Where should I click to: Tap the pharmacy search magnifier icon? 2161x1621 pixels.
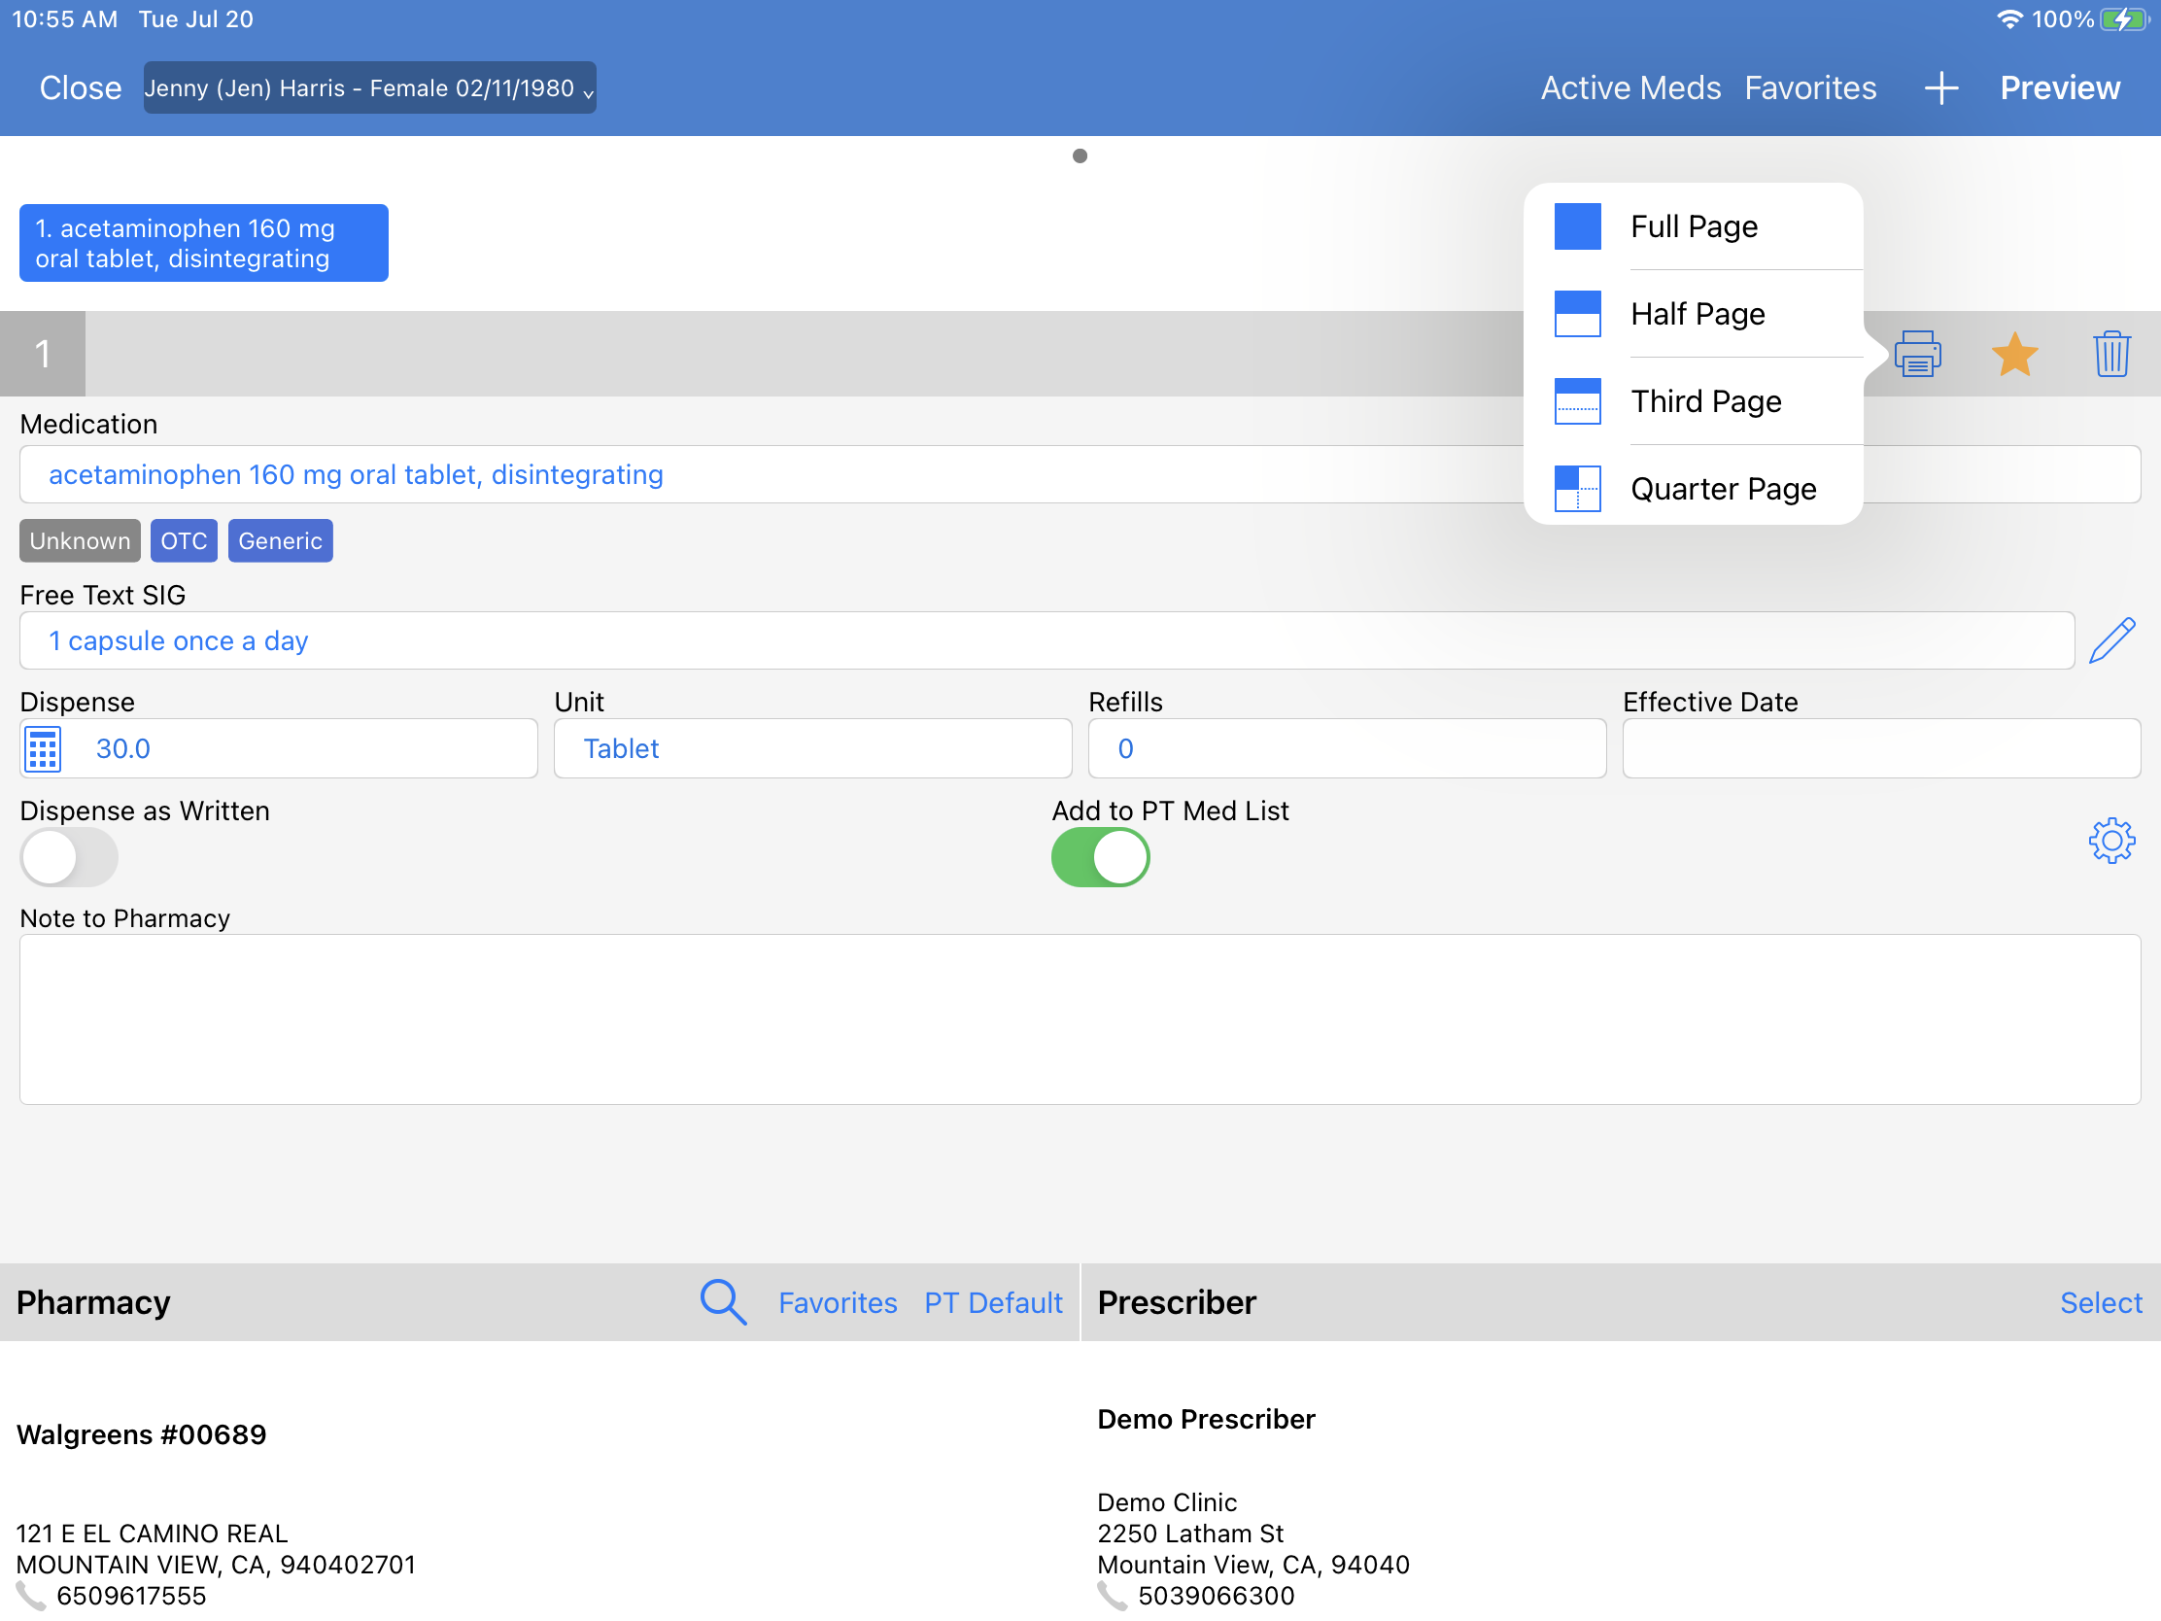point(723,1302)
